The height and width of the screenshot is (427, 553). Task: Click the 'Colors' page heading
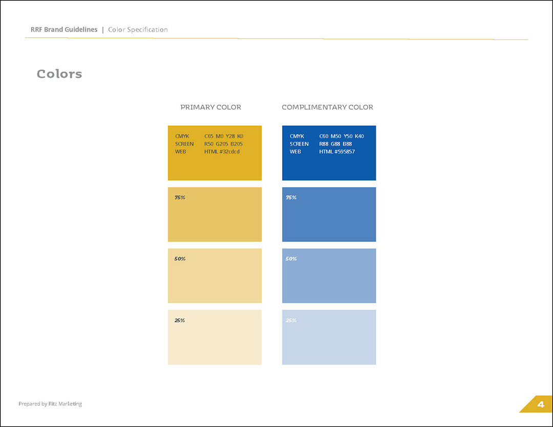59,74
